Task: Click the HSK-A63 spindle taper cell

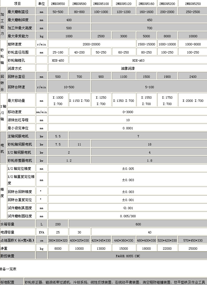Action: point(138,60)
